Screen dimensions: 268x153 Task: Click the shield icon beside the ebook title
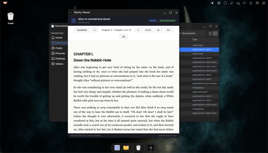tap(74, 21)
